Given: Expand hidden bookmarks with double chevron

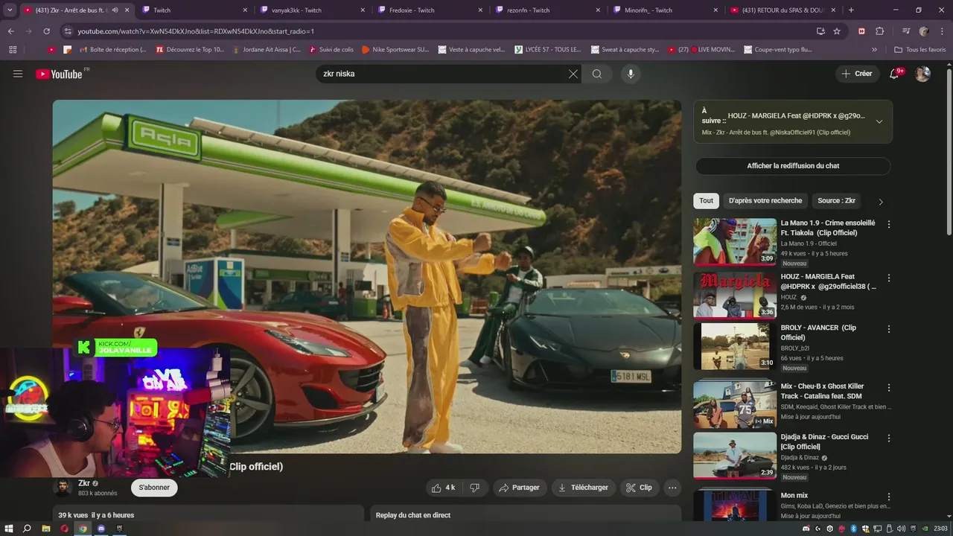Looking at the screenshot, I should (874, 50).
